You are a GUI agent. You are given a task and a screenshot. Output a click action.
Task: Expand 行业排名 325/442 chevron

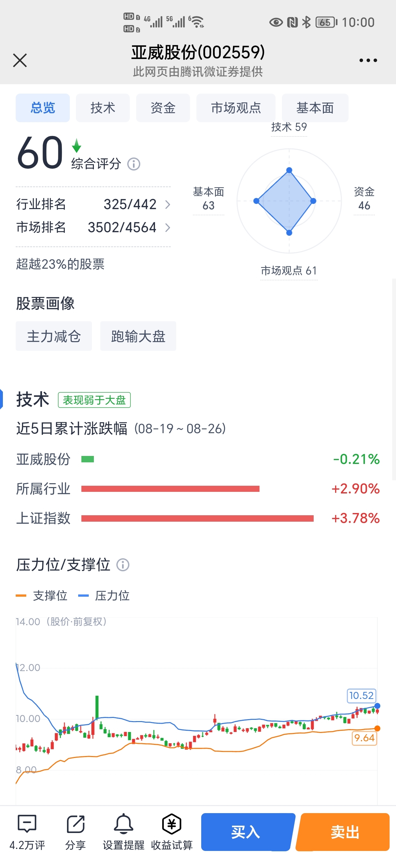click(x=168, y=205)
